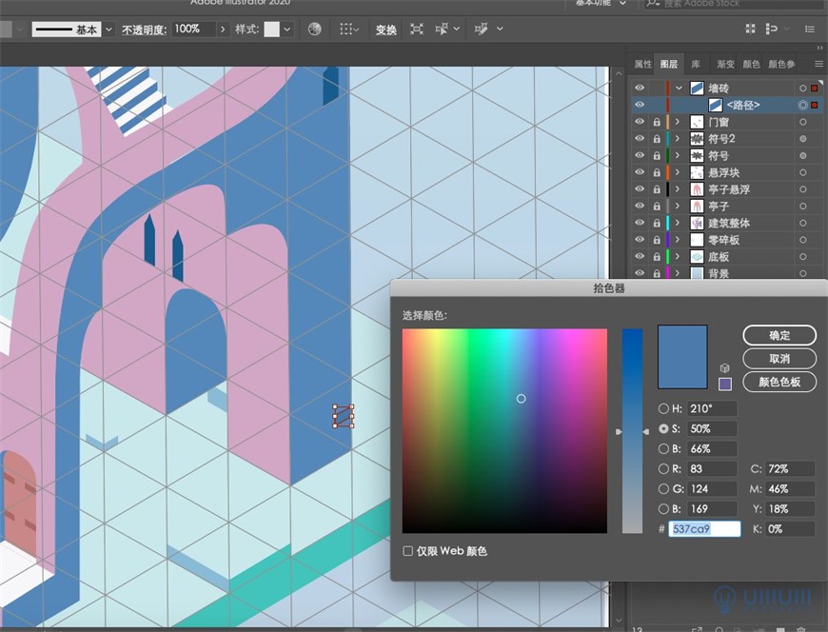Unlock the 门窗 layer padlock
Image resolution: width=828 pixels, height=632 pixels.
pyautogui.click(x=655, y=121)
